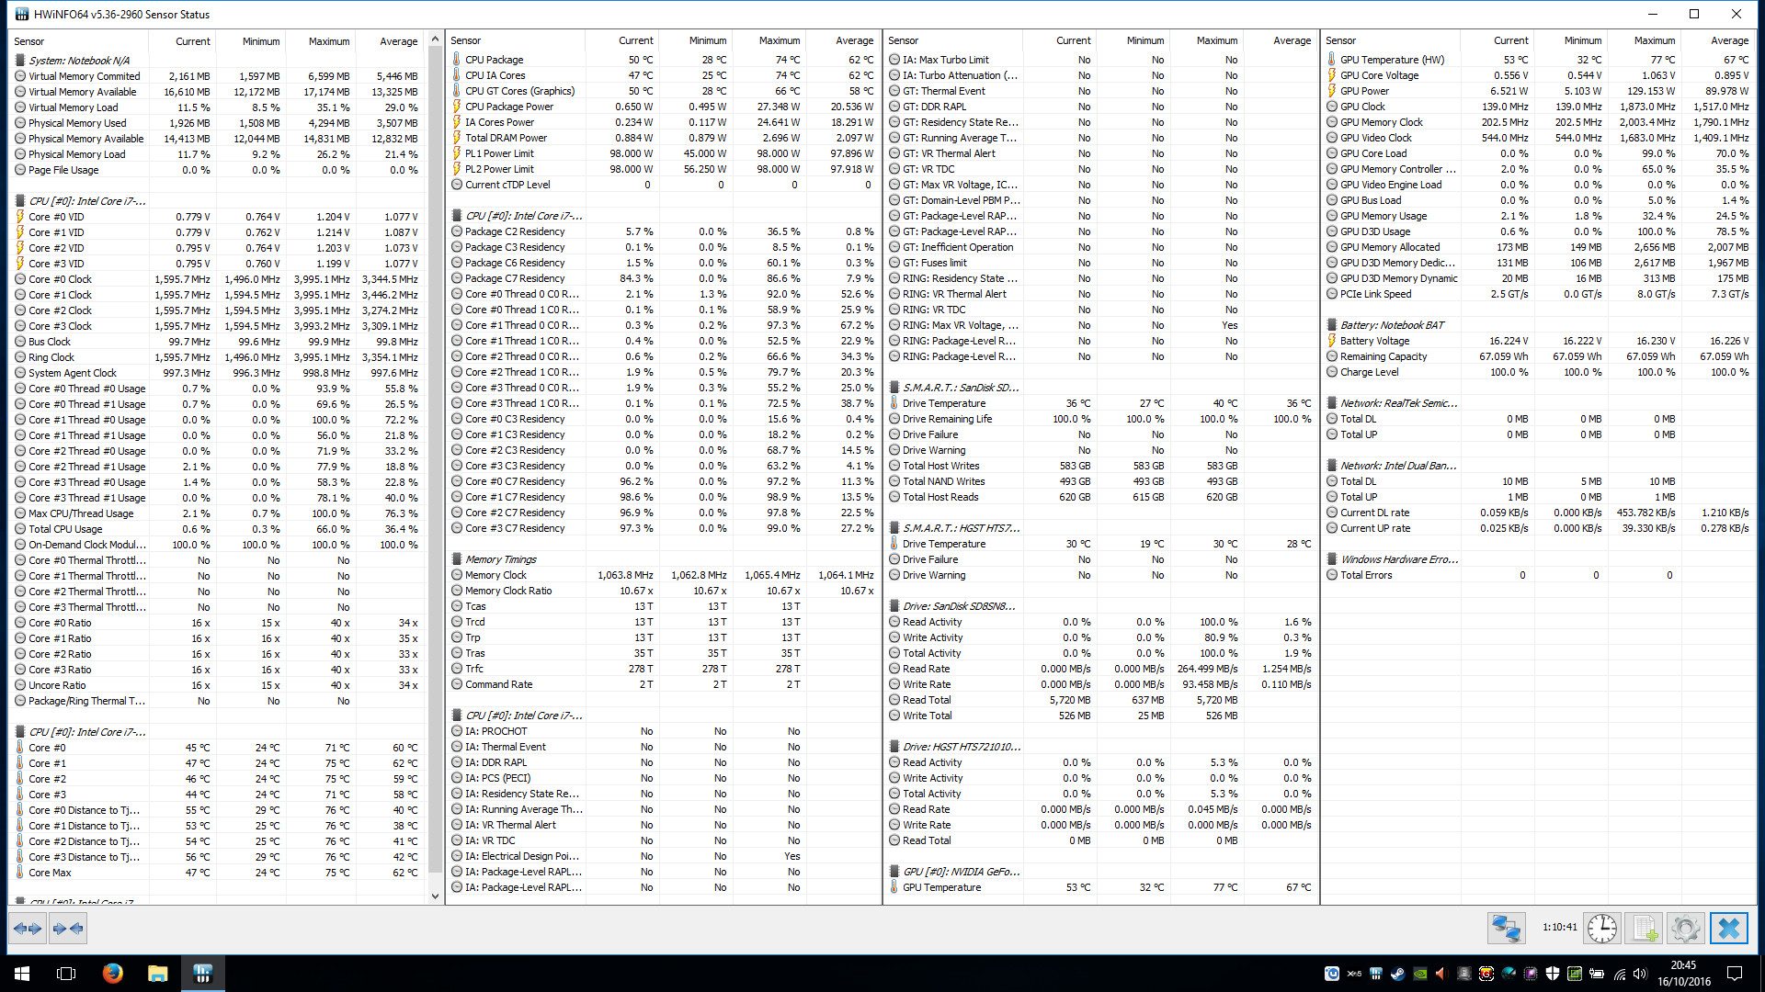Select the Virtual Memory Commited row
1765x992 pixels.
click(x=218, y=76)
